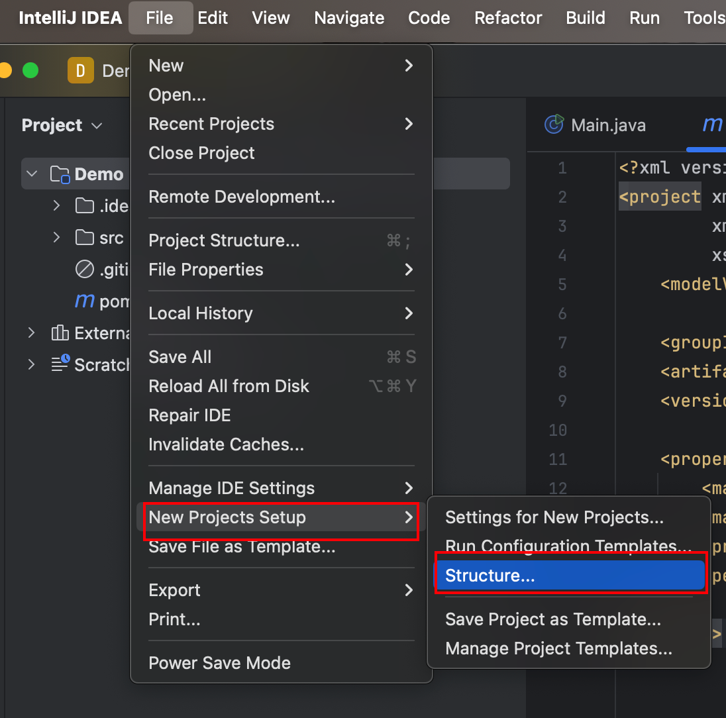Click the src folder icon
The width and height of the screenshot is (726, 718).
pyautogui.click(x=84, y=238)
